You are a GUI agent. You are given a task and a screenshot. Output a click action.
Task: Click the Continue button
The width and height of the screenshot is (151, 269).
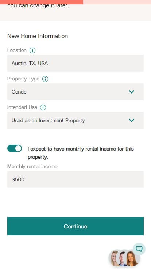click(75, 226)
